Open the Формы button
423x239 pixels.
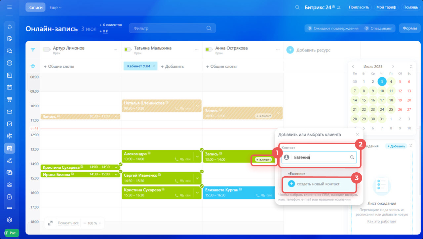click(410, 28)
